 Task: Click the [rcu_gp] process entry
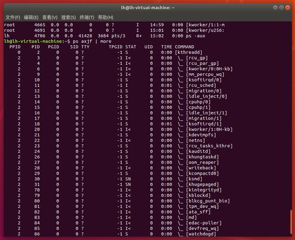click(197, 58)
